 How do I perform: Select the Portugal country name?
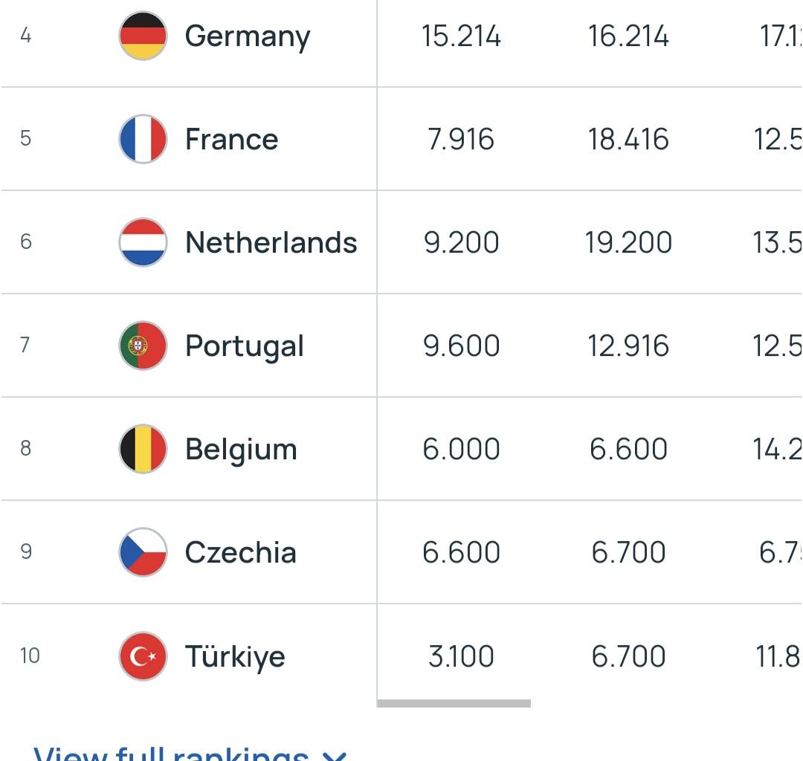pyautogui.click(x=245, y=346)
